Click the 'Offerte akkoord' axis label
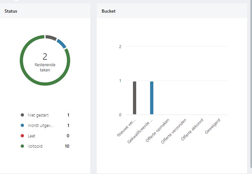Viewport: 252px width, 174px height. (192, 130)
